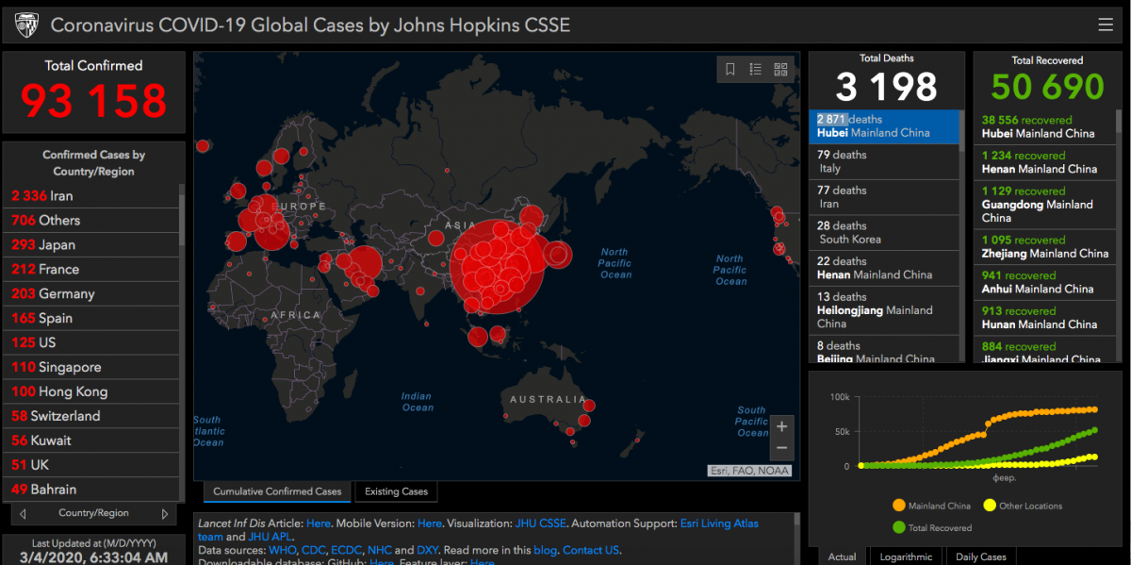Select the Actual chart tab
The image size is (1131, 565).
[x=842, y=557]
